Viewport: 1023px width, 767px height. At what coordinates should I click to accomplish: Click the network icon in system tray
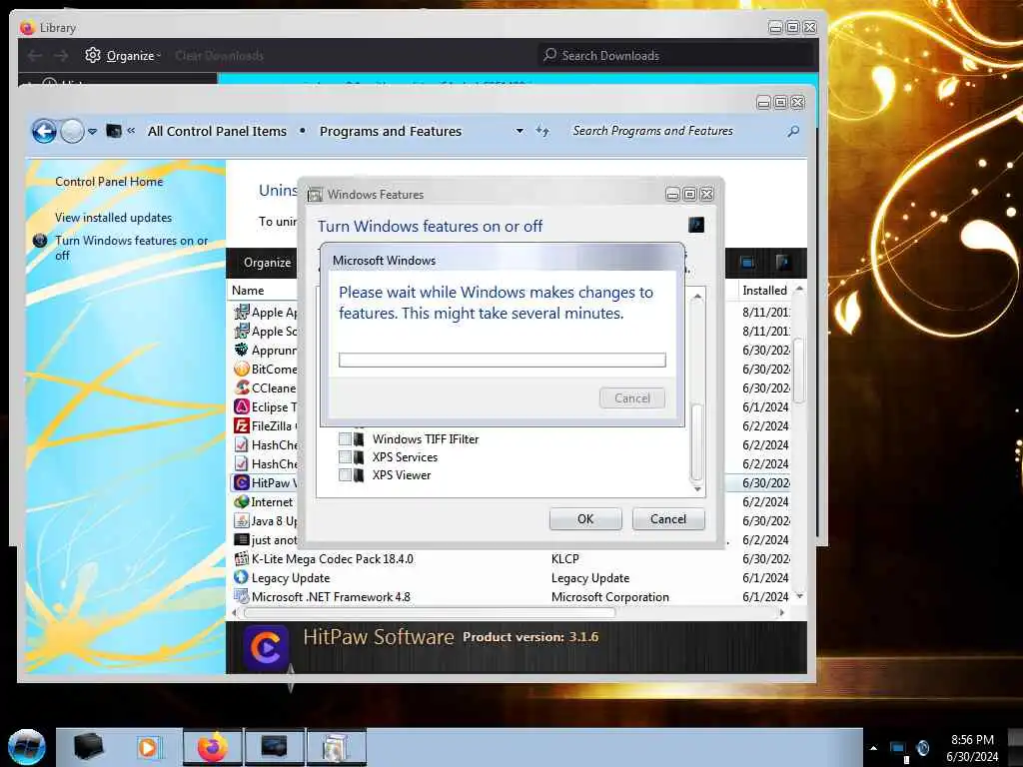point(899,749)
